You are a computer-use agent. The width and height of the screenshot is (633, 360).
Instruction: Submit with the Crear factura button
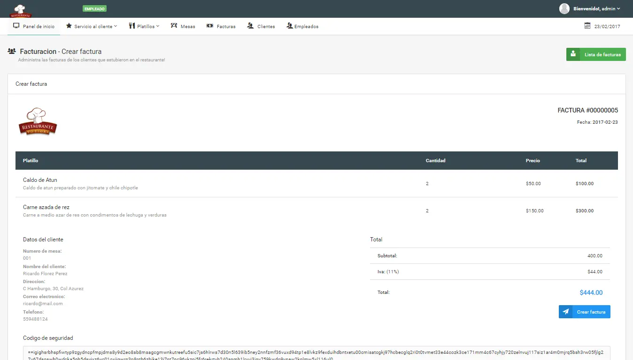[585, 312]
